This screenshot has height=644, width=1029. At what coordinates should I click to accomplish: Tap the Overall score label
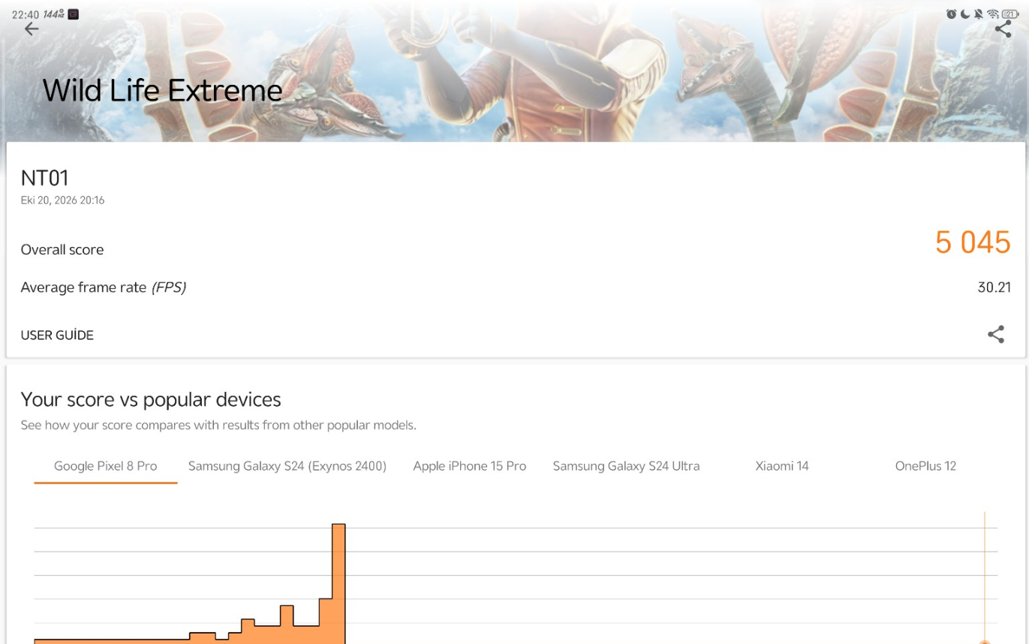(62, 250)
